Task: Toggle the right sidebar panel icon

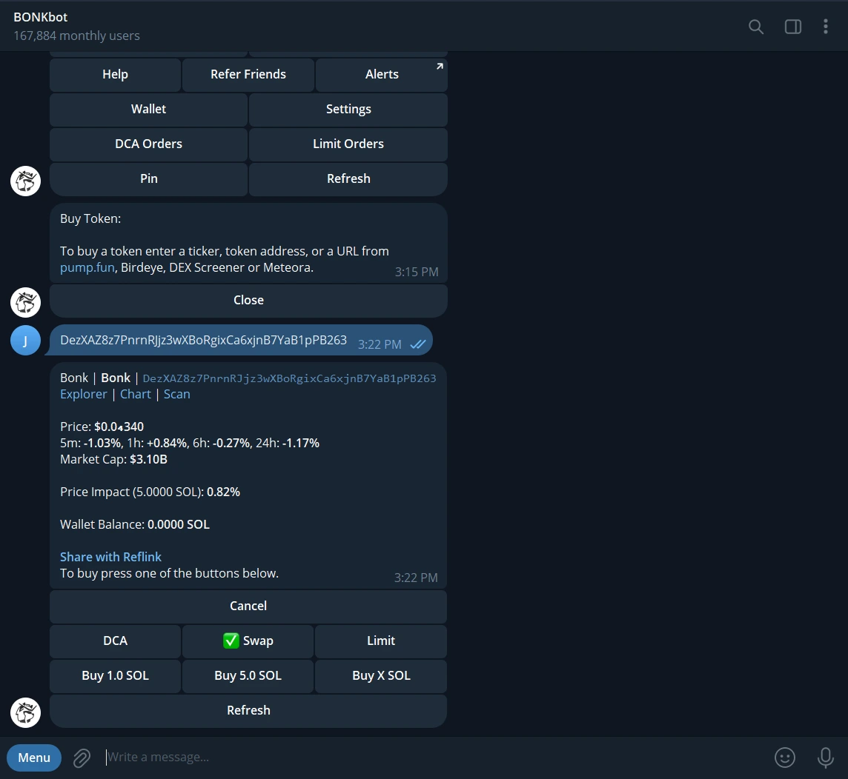Action: pos(792,27)
